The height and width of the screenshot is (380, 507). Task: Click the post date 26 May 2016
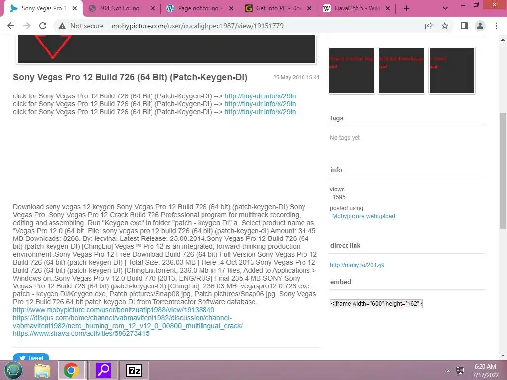297,77
